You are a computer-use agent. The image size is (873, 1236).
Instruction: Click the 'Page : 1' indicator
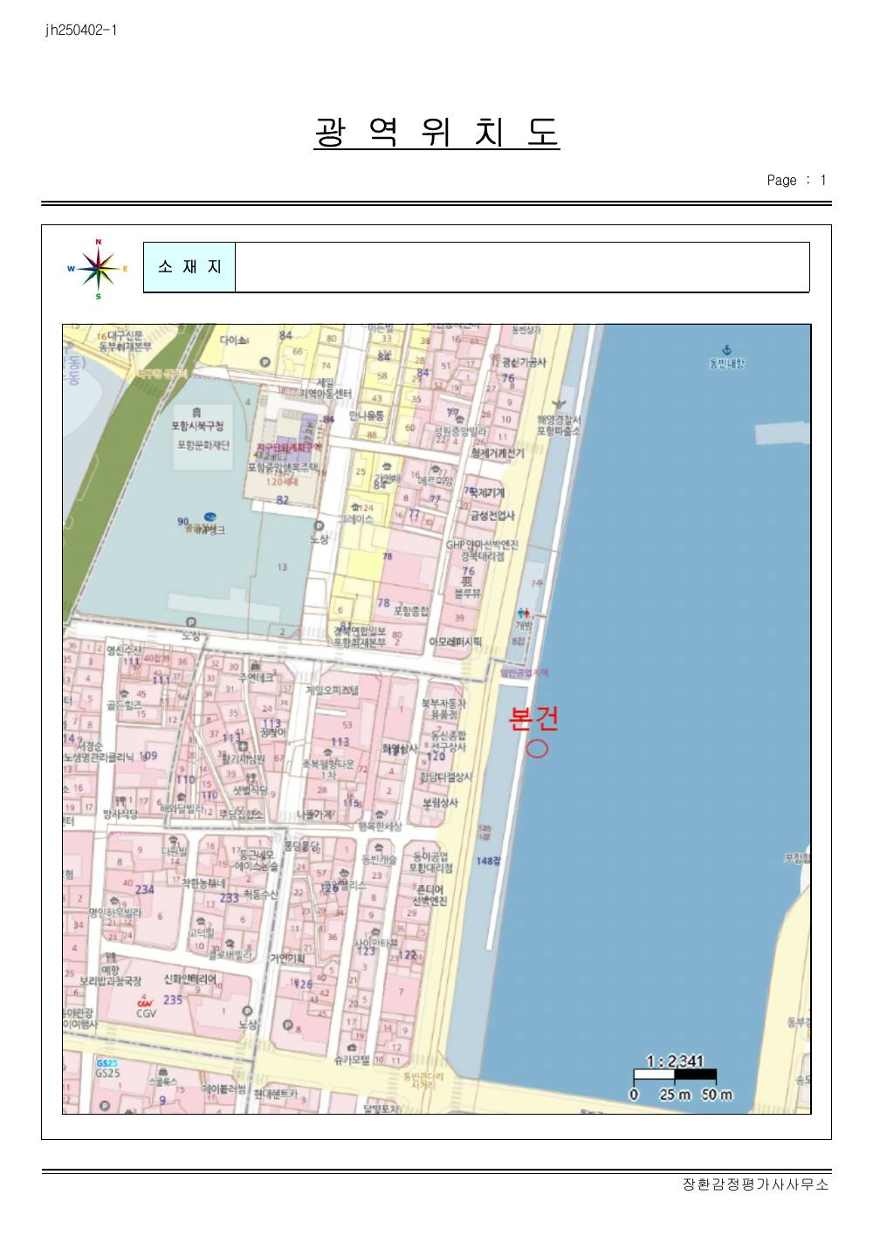click(796, 181)
